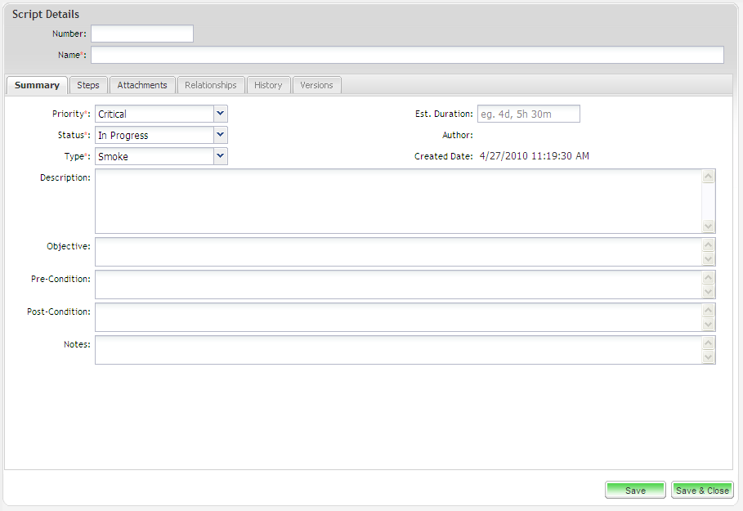View the Versions tab
Screen dimensions: 743x511
click(x=316, y=85)
